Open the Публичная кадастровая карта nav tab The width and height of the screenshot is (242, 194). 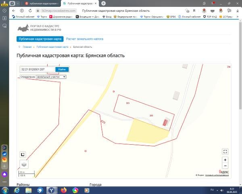(x=40, y=39)
